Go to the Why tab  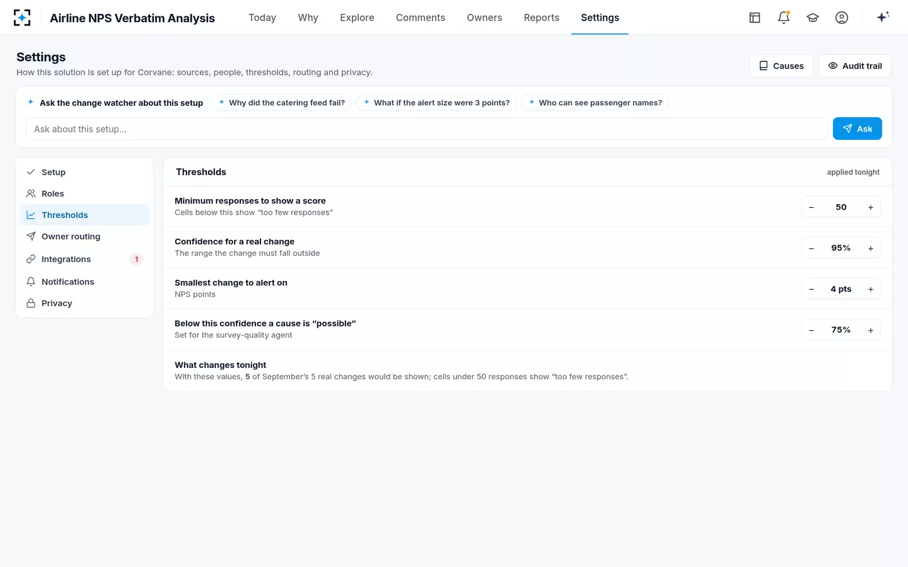308,18
